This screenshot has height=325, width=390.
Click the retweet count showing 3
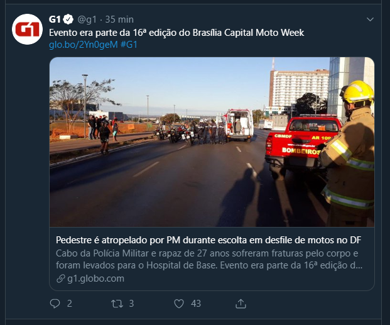pyautogui.click(x=132, y=304)
